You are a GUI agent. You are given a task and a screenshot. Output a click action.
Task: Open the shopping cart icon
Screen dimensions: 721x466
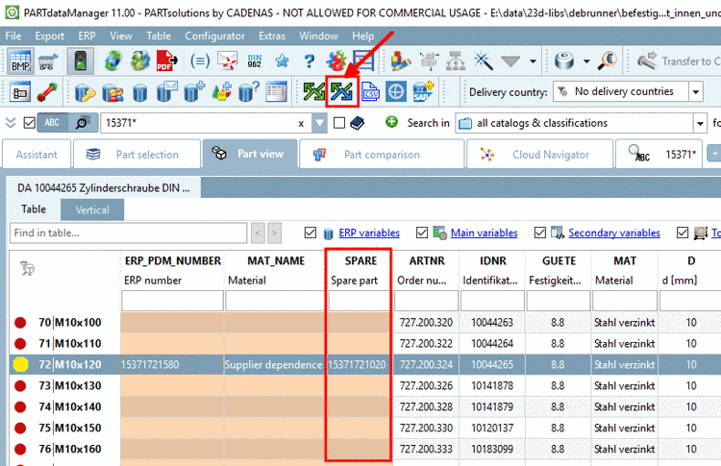[48, 61]
